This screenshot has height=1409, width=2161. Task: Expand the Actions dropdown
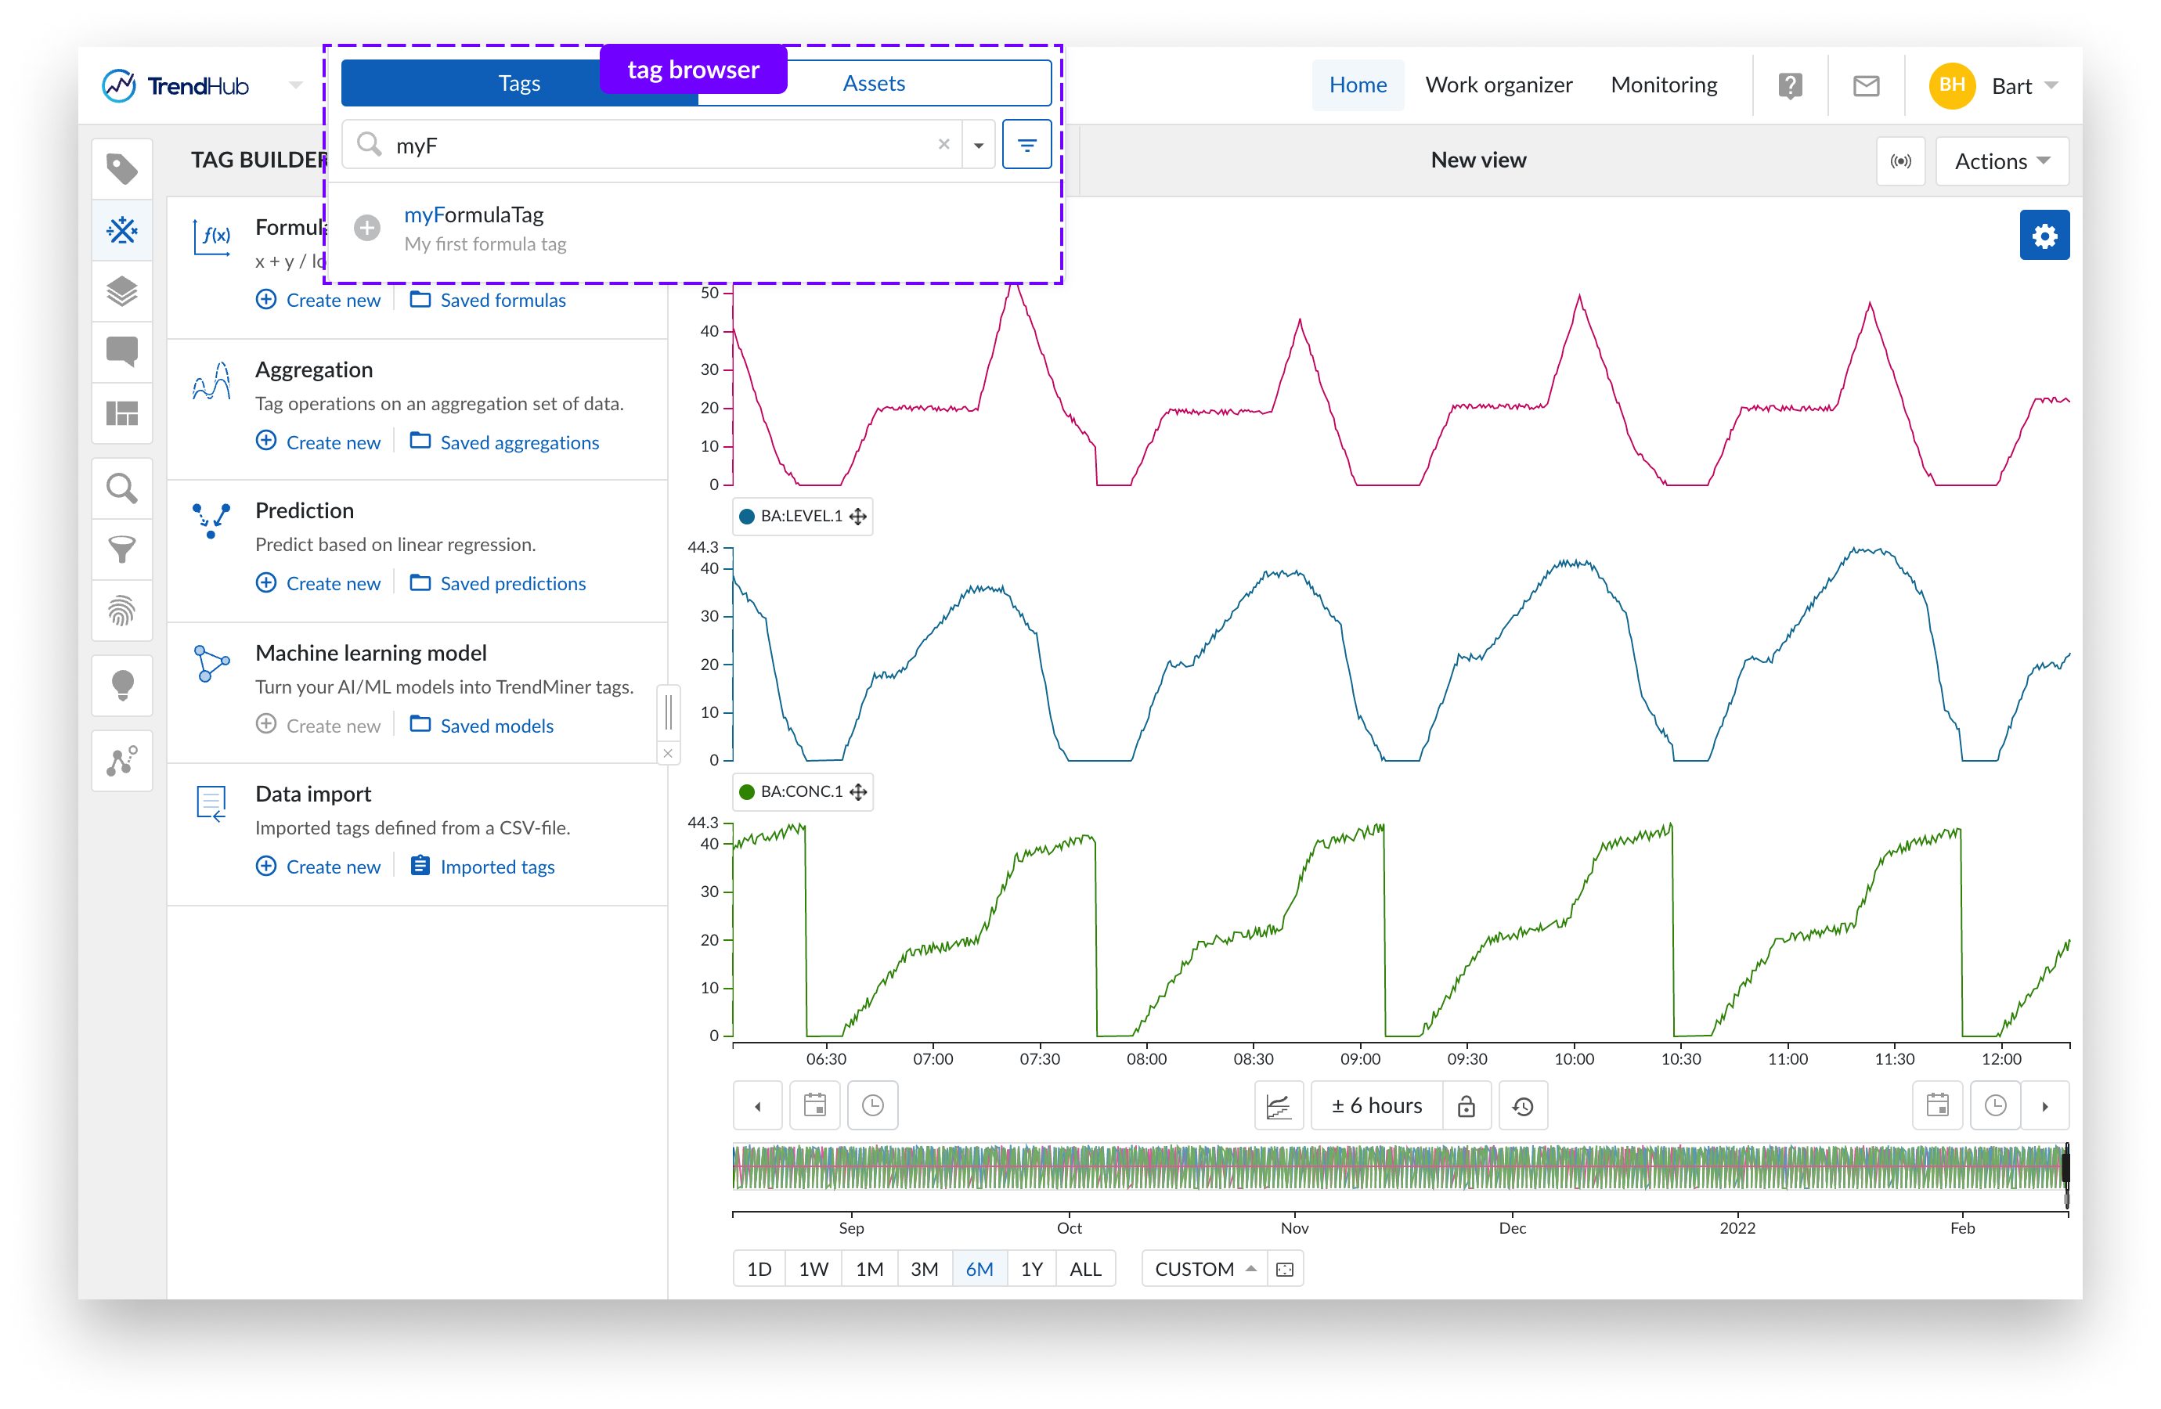point(2001,161)
